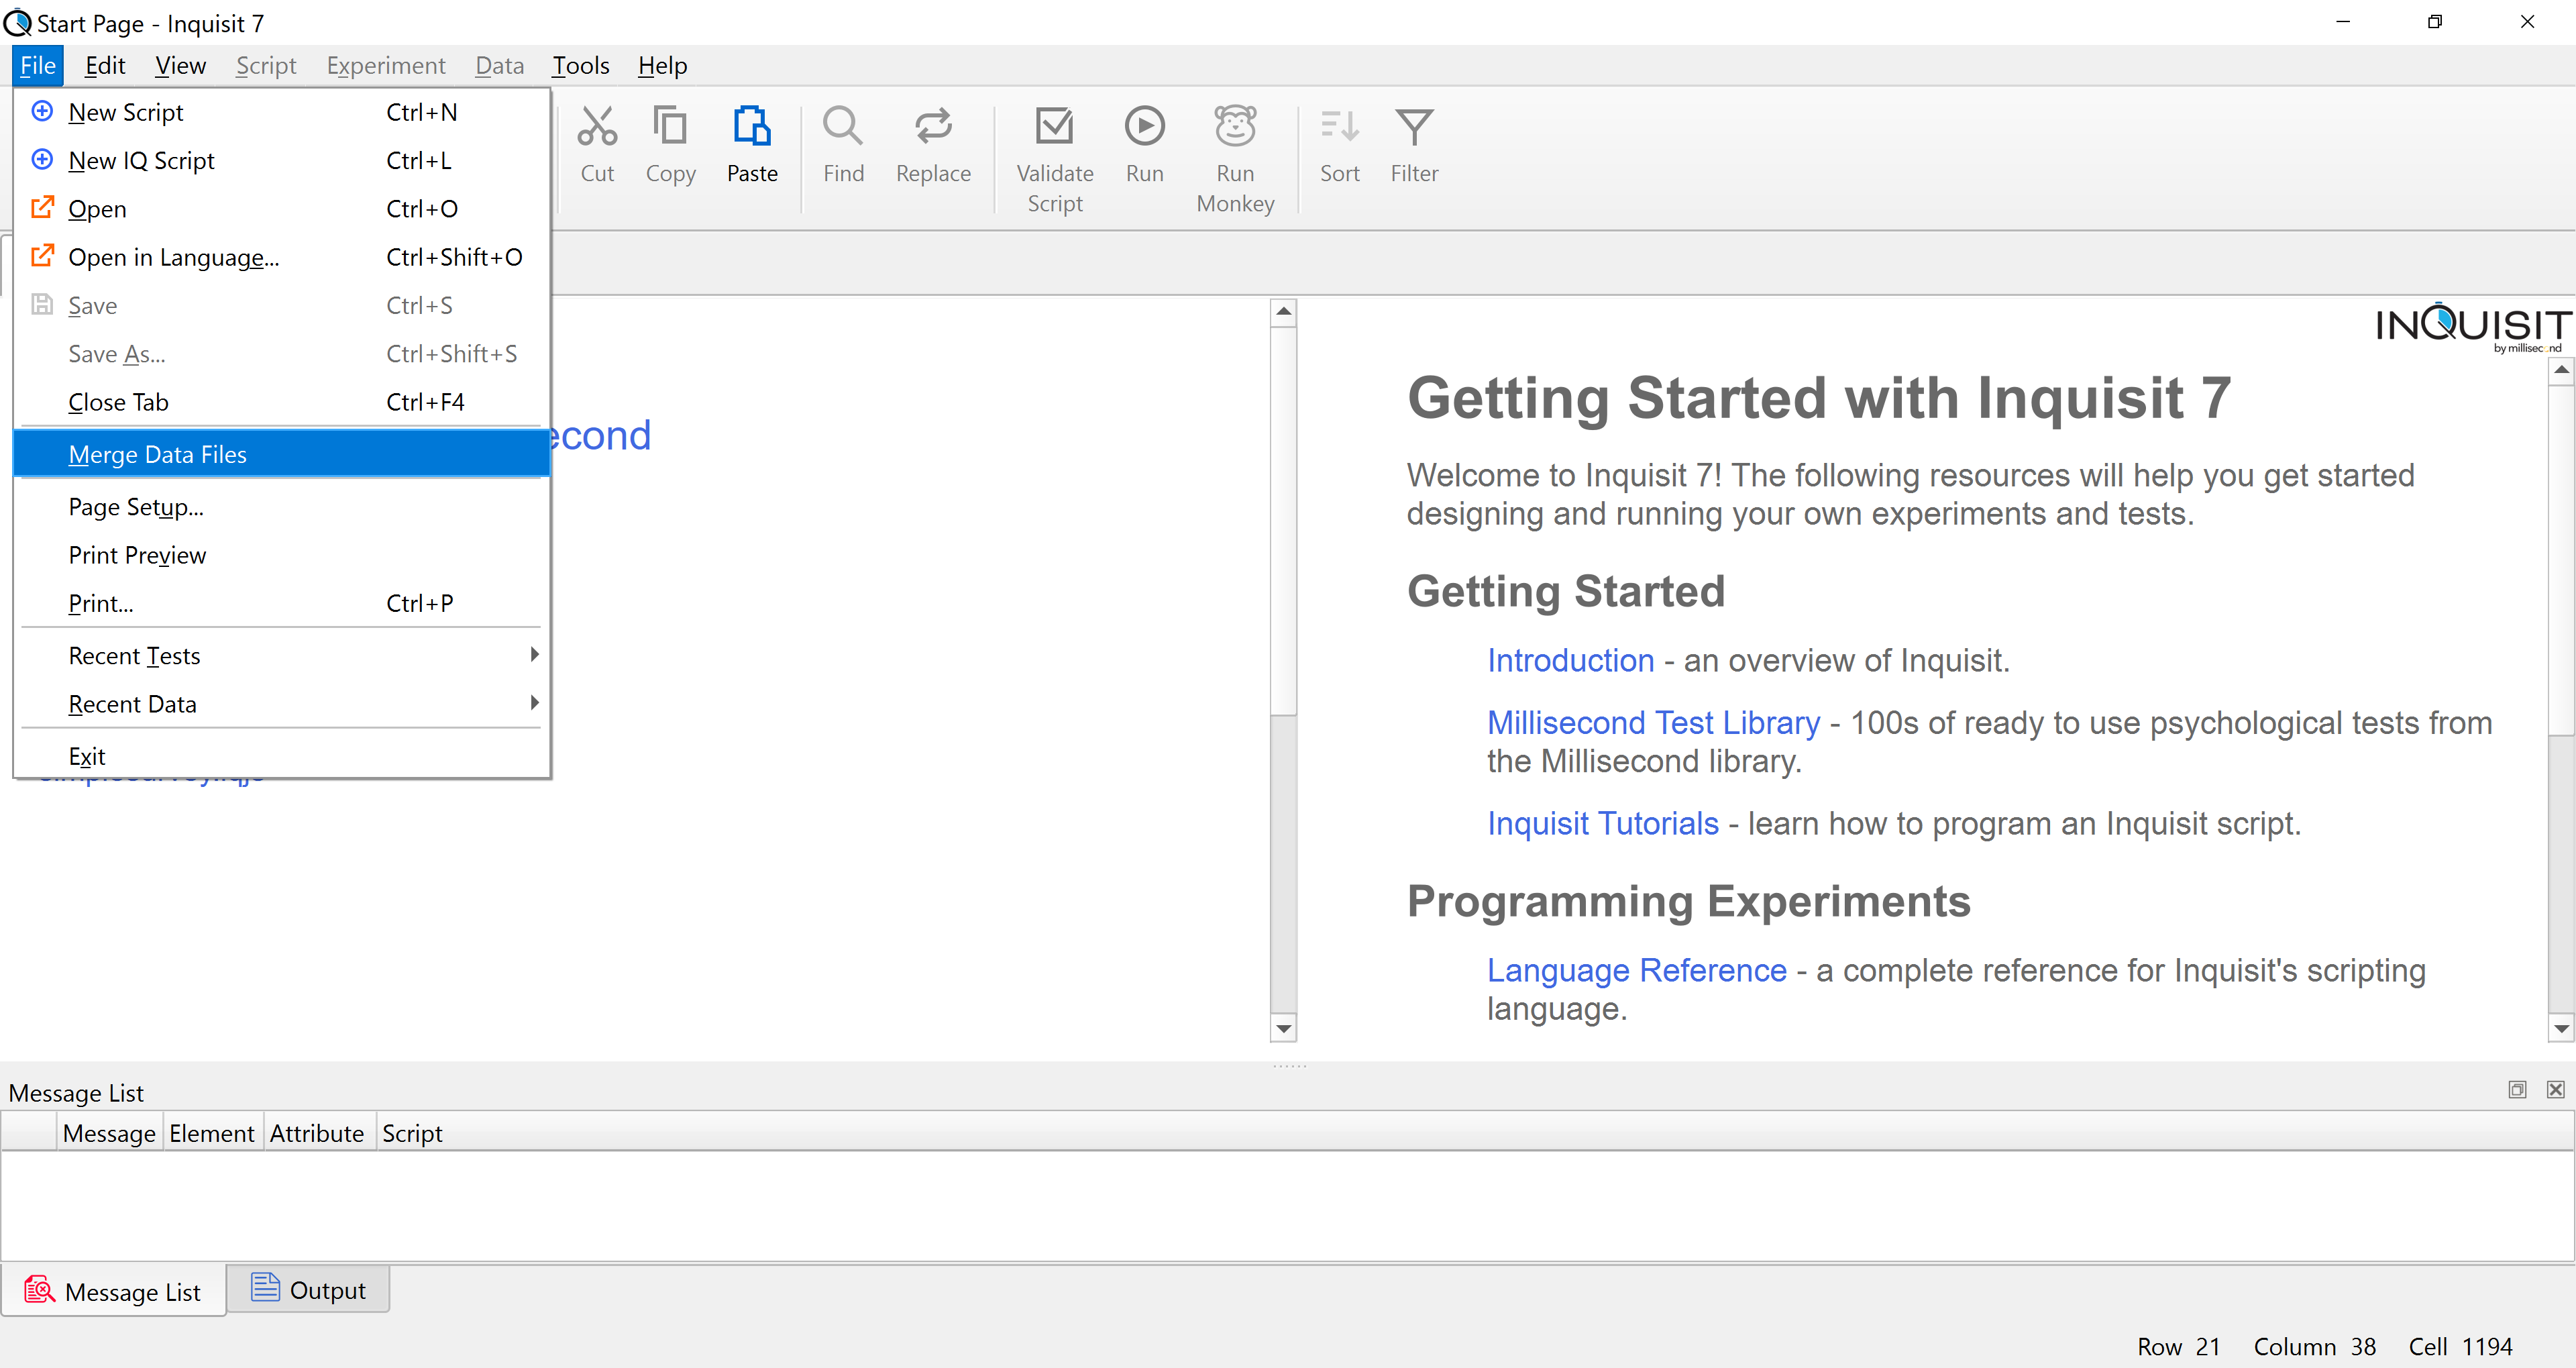The height and width of the screenshot is (1368, 2576).
Task: Choose New IQ Script menu entry
Action: coord(282,160)
